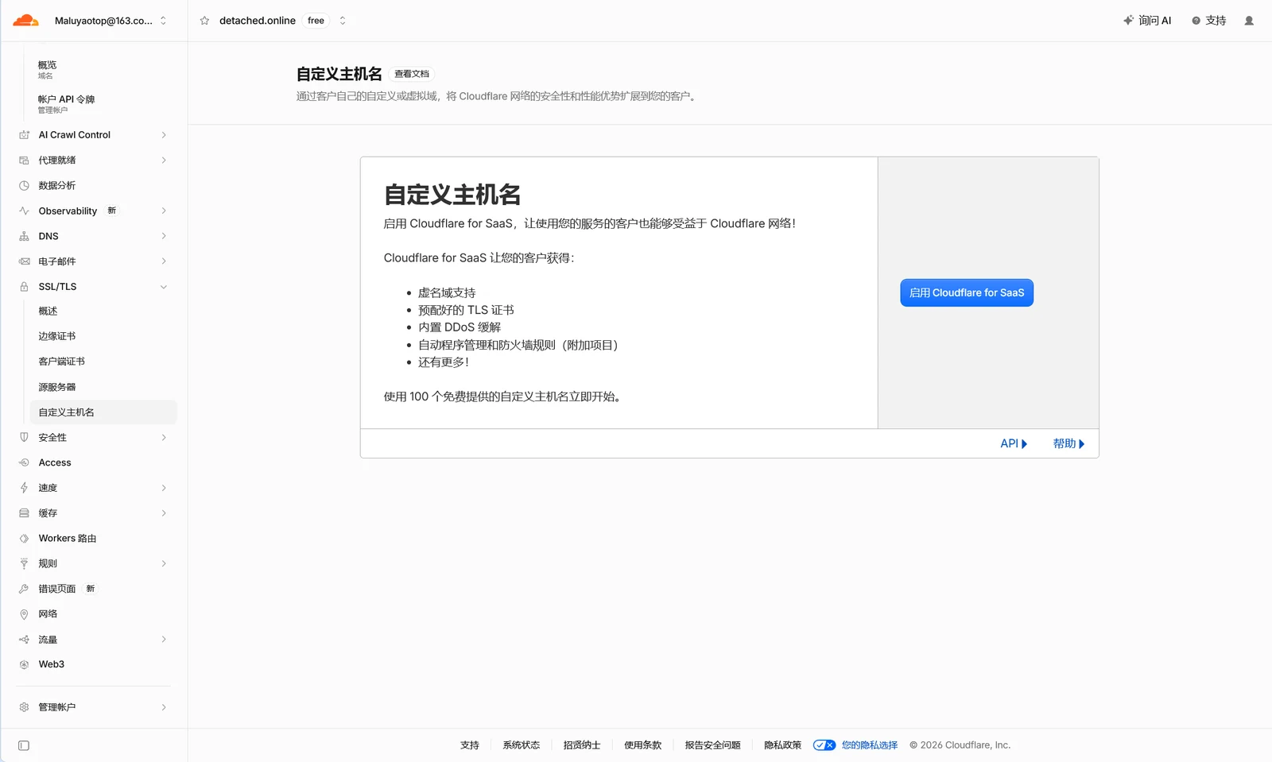Click the 管理帐户 gear icon

tap(24, 707)
